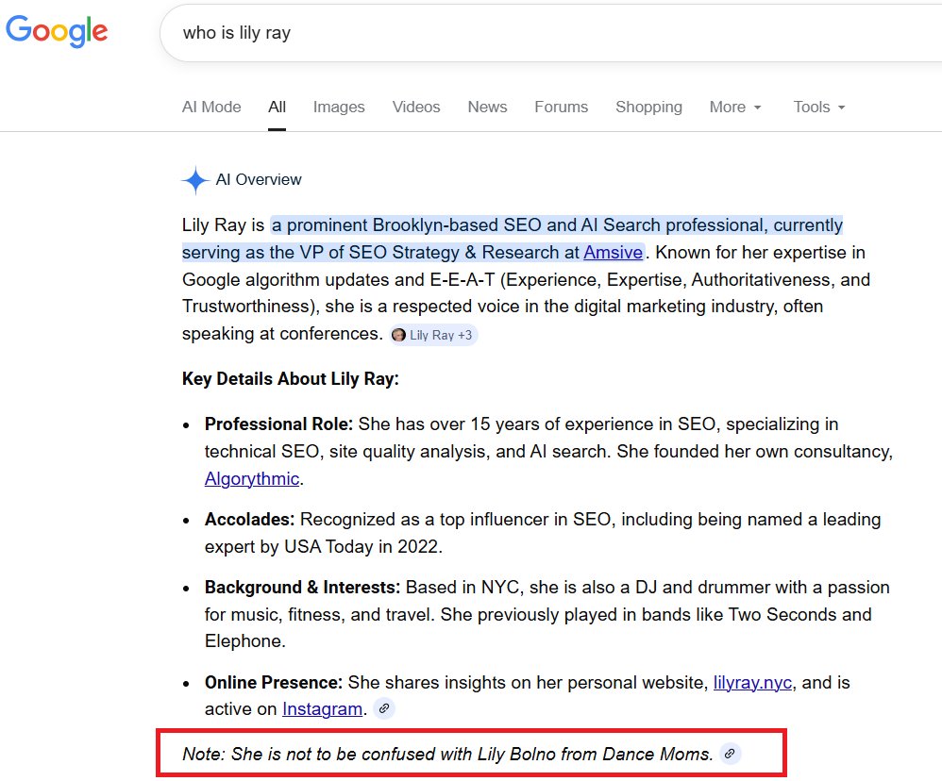Open the link icon after Dance Moms note
The height and width of the screenshot is (781, 942).
[x=730, y=754]
